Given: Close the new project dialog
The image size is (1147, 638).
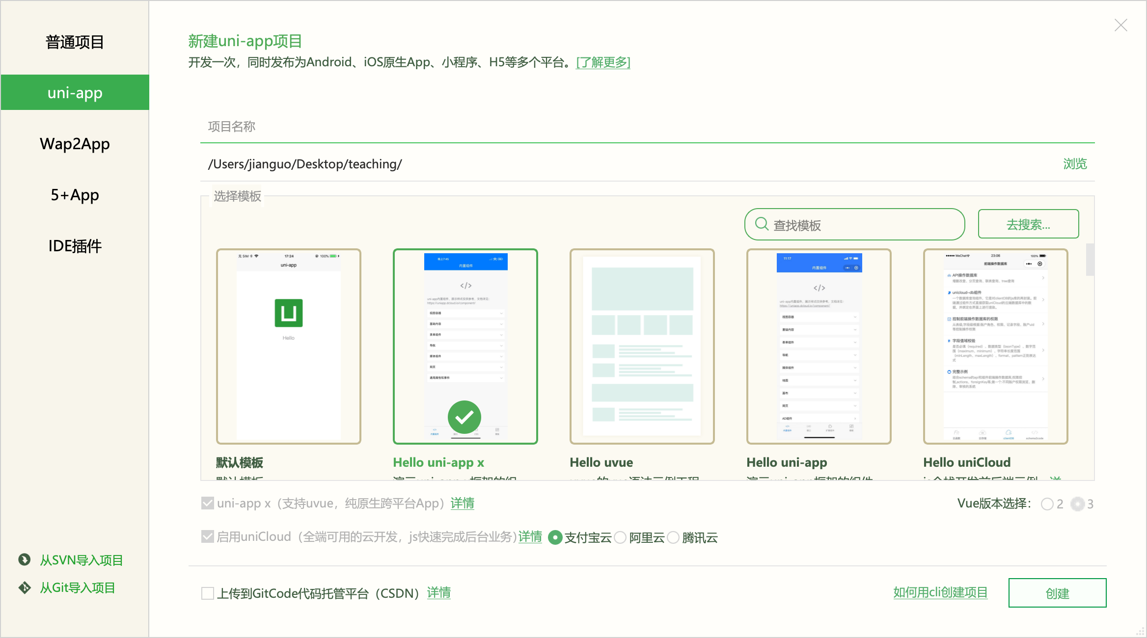Looking at the screenshot, I should (1120, 25).
